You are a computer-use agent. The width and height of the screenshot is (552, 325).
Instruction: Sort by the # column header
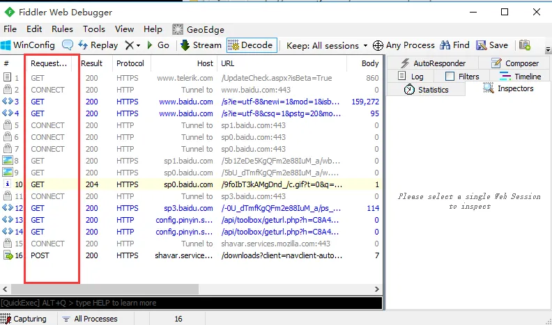pos(6,63)
